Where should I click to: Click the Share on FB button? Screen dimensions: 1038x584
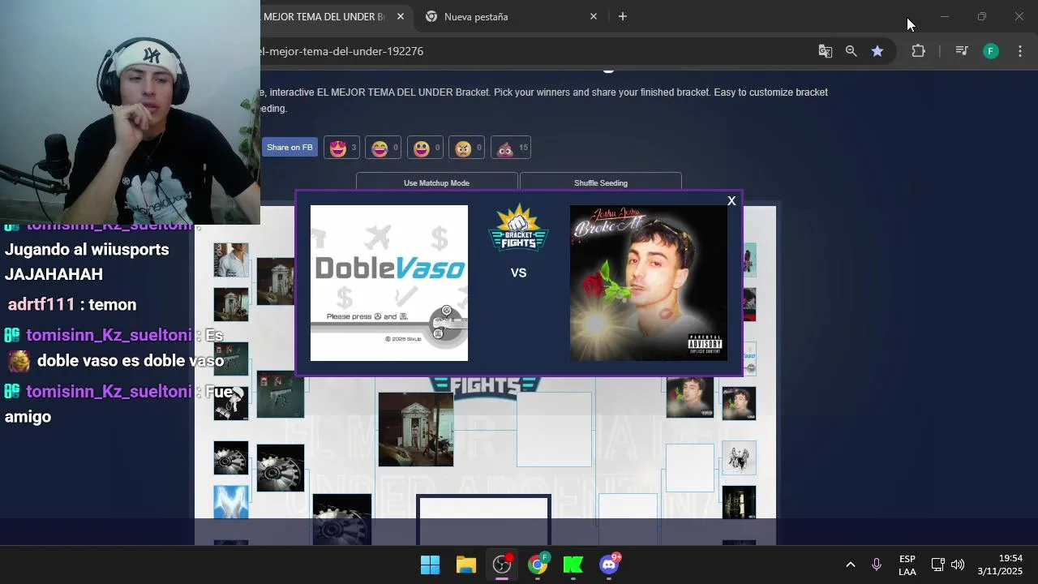click(290, 148)
